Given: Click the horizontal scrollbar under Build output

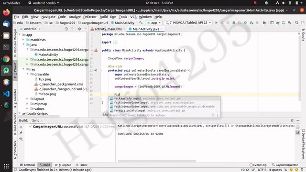Looking at the screenshot, I should point(156,161).
